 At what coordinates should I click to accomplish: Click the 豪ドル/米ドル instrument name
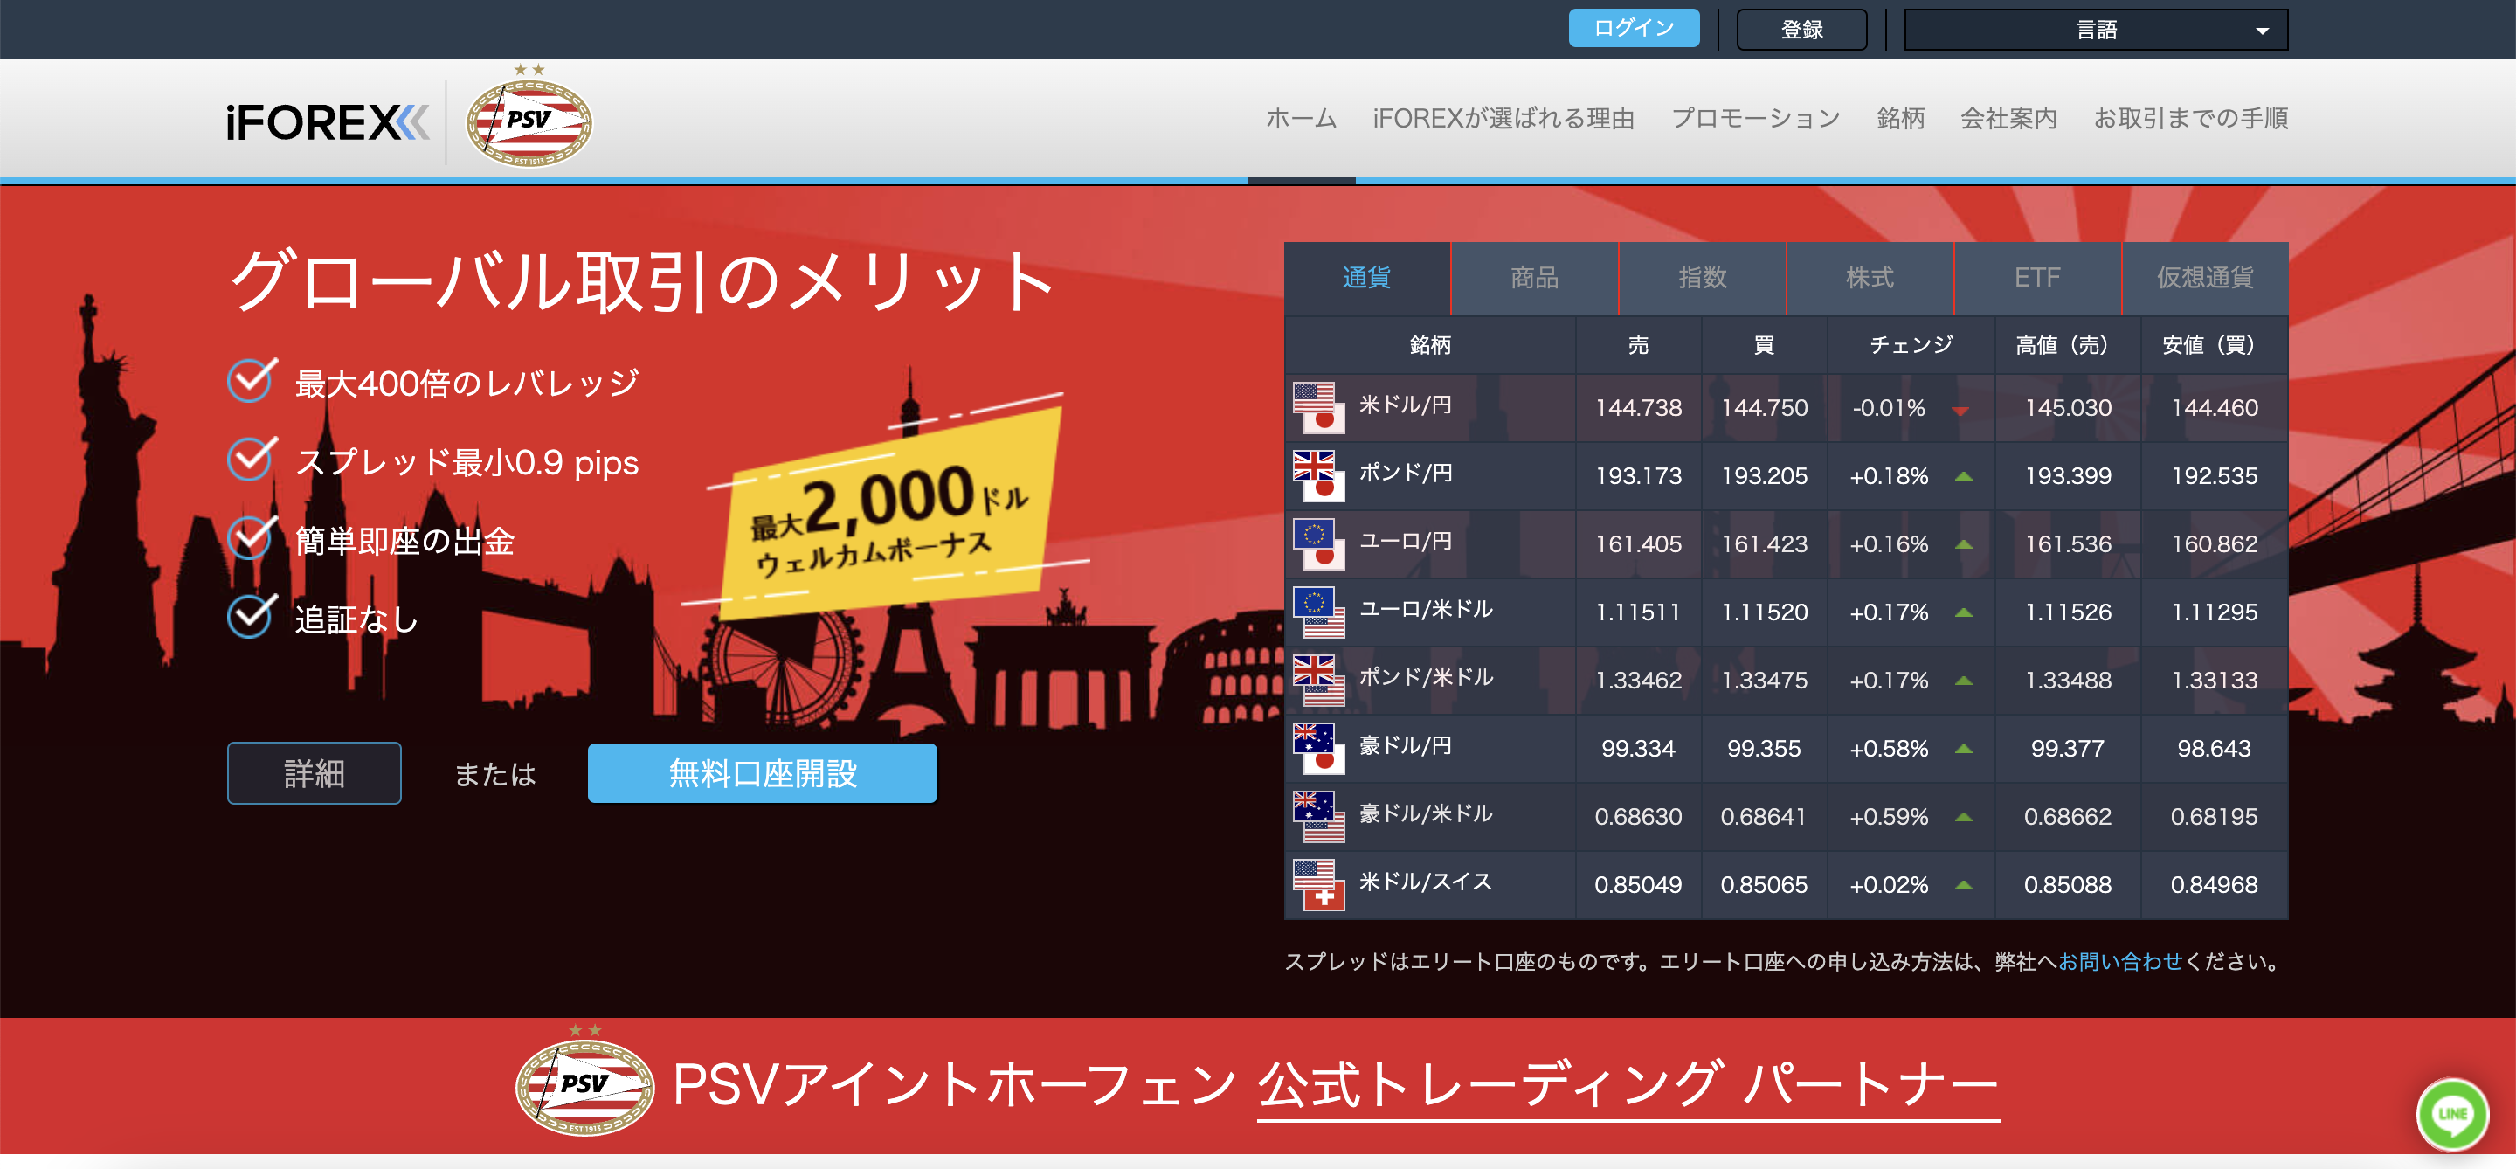[1426, 813]
